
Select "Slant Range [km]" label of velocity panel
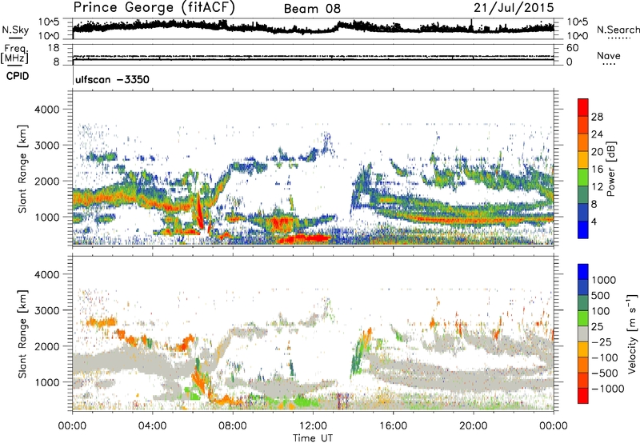click(x=22, y=333)
